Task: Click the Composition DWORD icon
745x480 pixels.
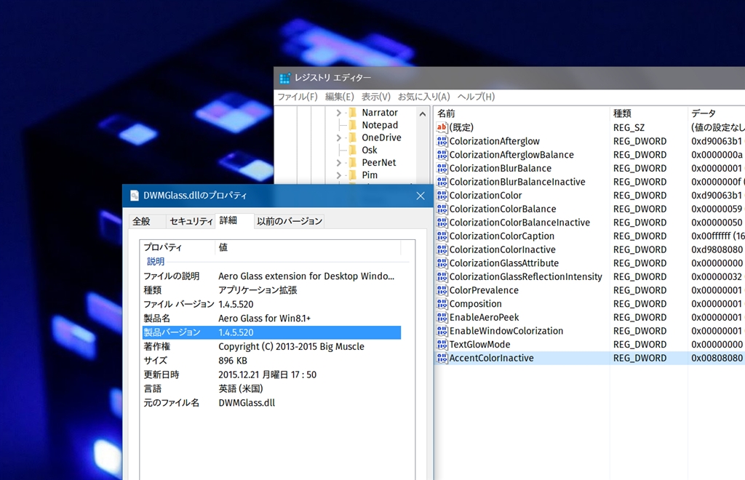Action: click(x=442, y=303)
